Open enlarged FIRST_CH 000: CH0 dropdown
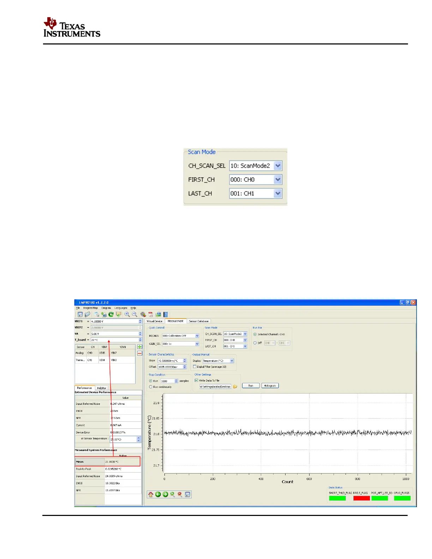Screen dimensions: 432x559 278,180
